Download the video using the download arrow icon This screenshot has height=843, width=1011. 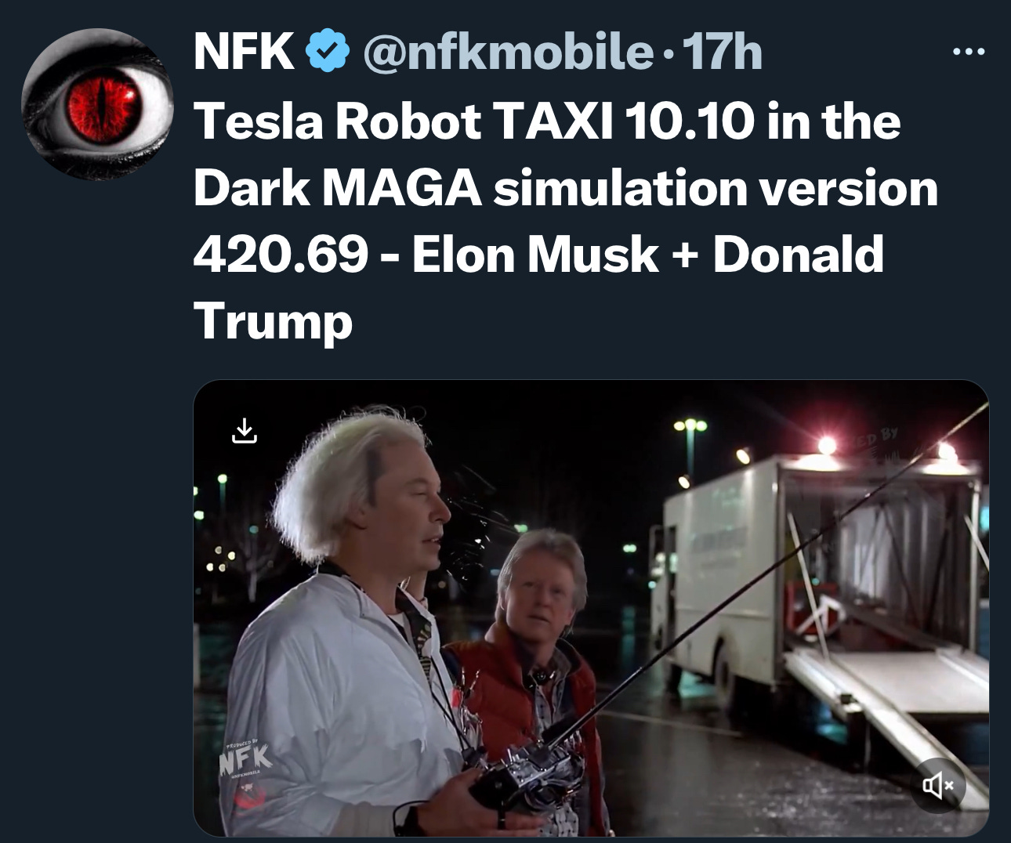click(x=245, y=430)
